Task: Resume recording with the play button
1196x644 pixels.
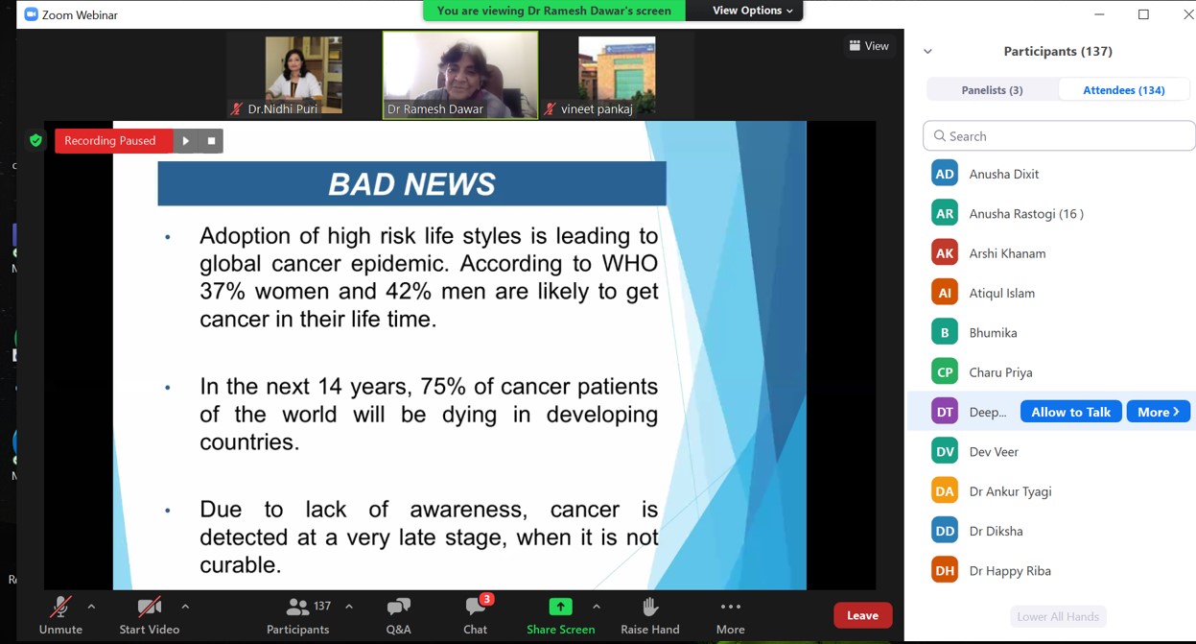Action: (x=186, y=141)
